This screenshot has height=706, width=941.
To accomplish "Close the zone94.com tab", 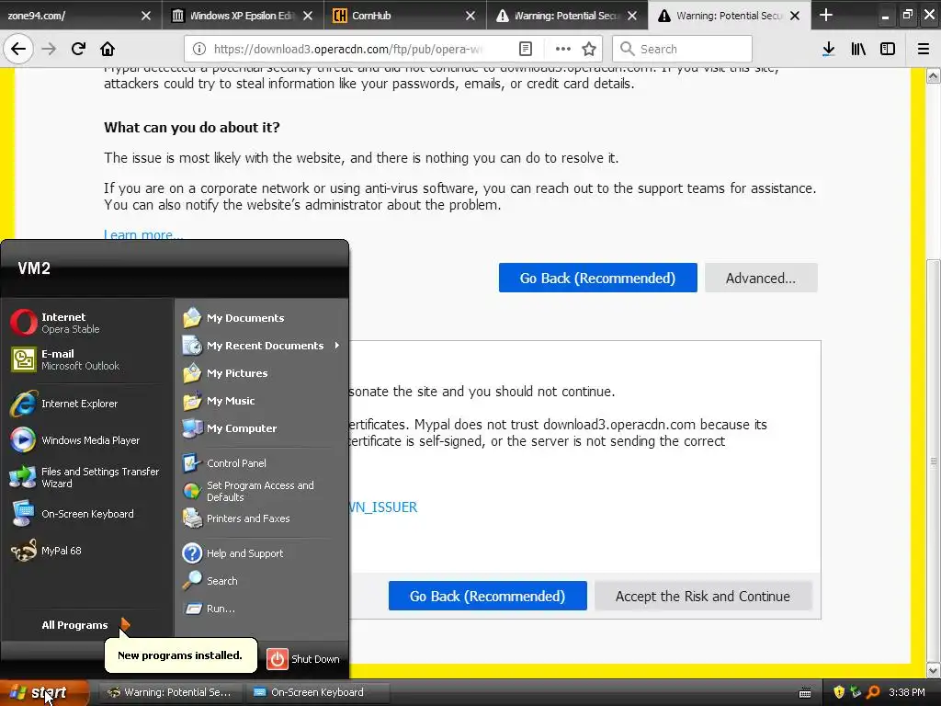I will click(146, 16).
